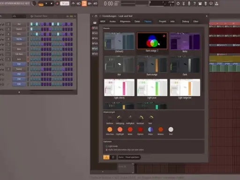This screenshot has height=180, width=240.
Task: Open the Debug tab in settings
Action: click(x=186, y=22)
